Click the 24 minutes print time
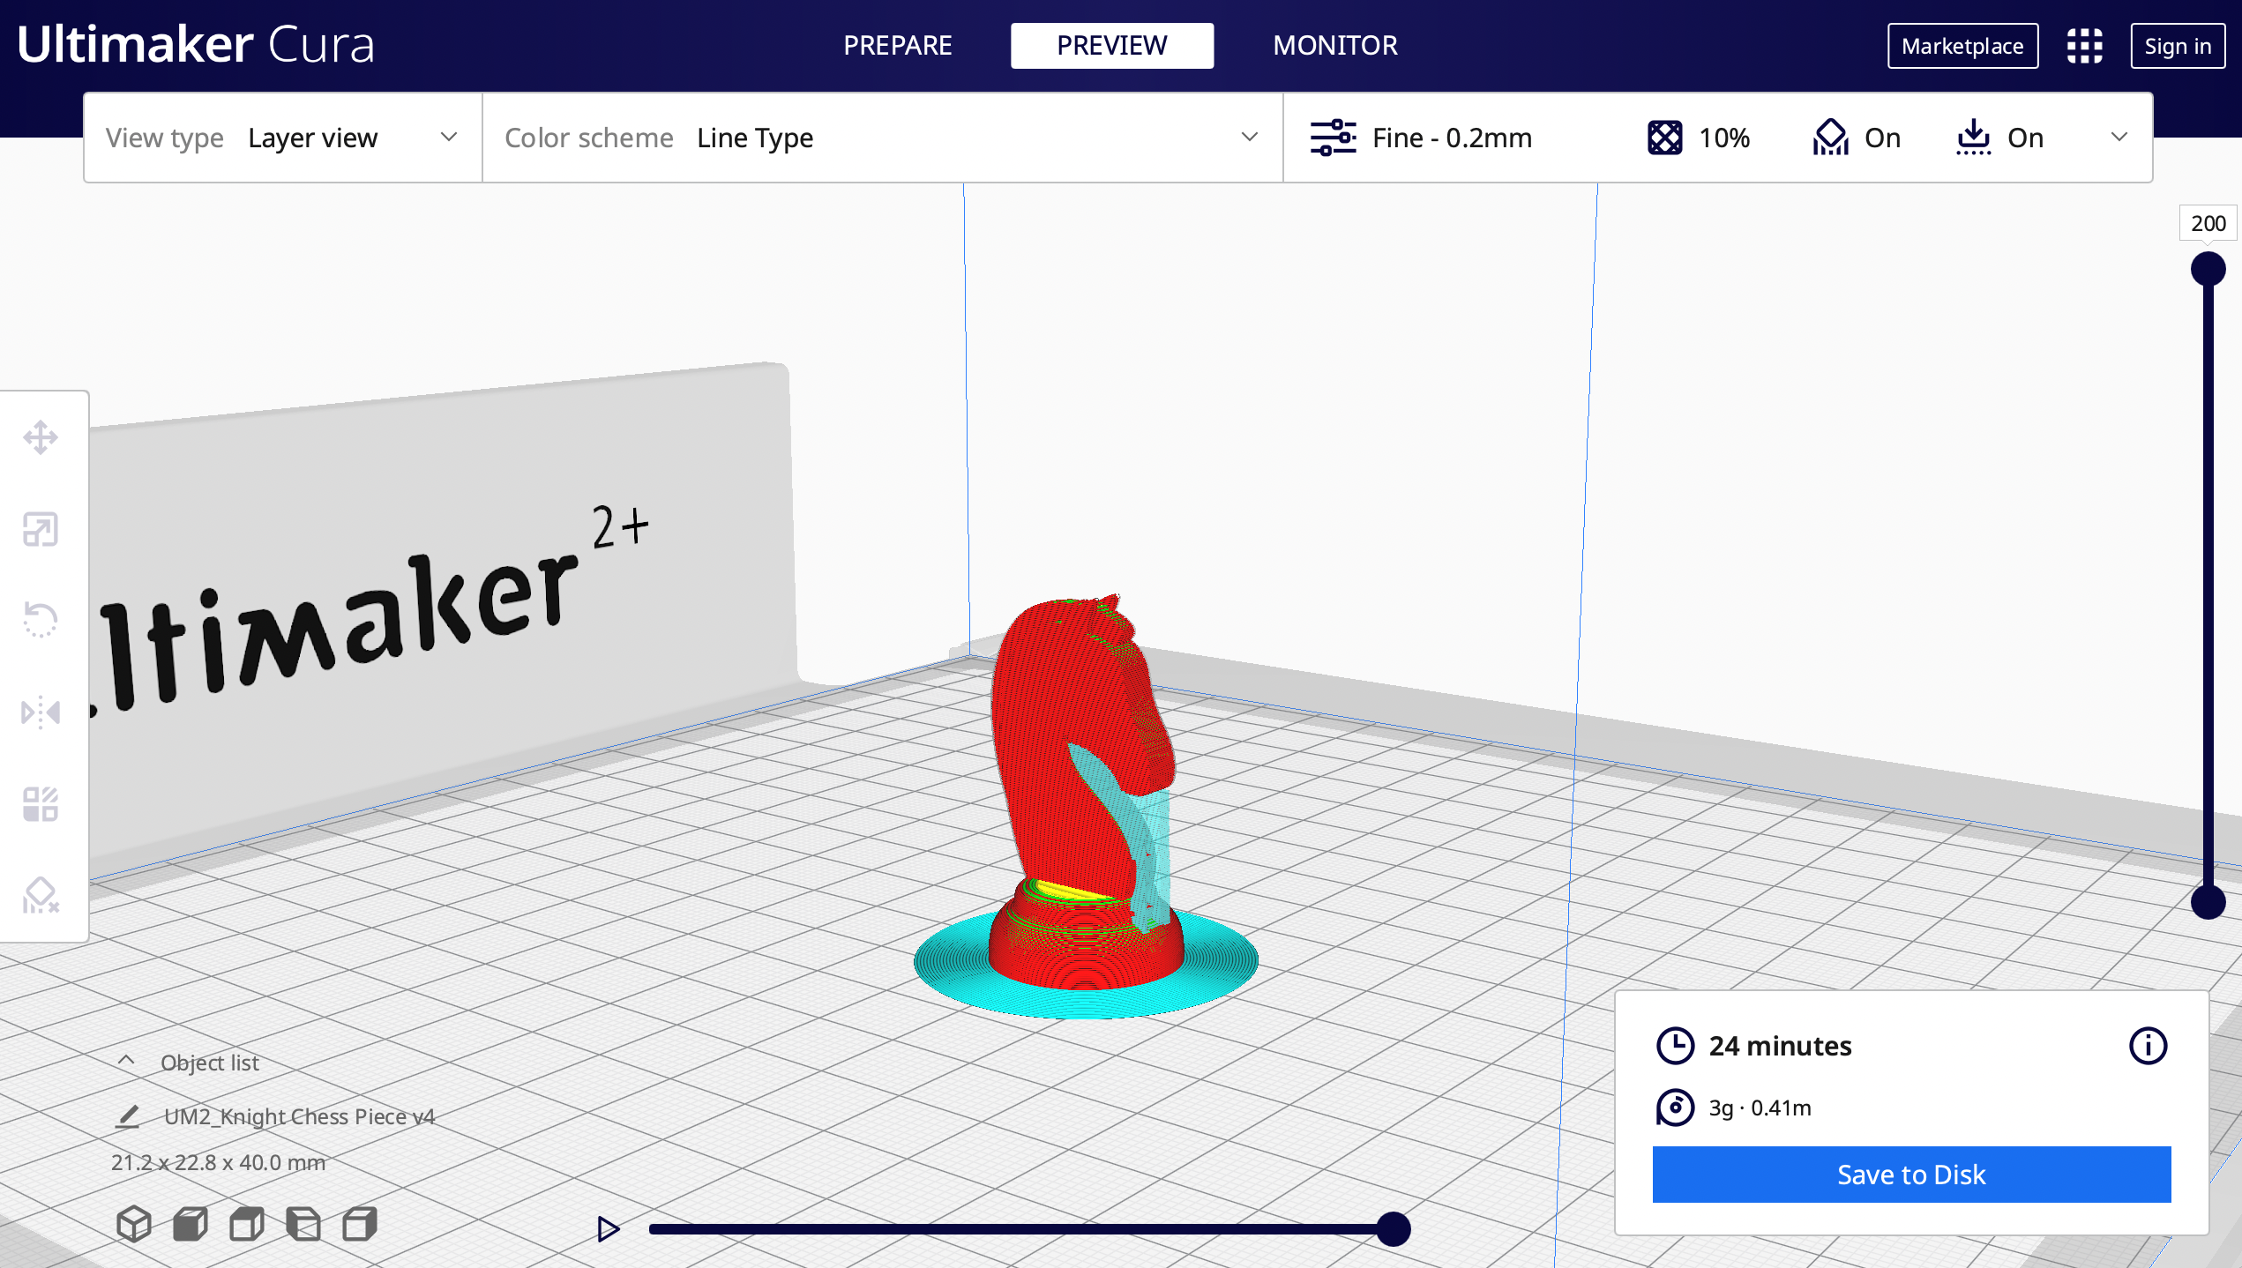This screenshot has height=1268, width=2242. (x=1780, y=1046)
